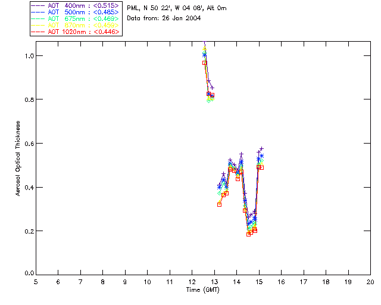This screenshot has width=381, height=305.
Task: Click the 'Time (GMT)' axis title
Action: [203, 290]
